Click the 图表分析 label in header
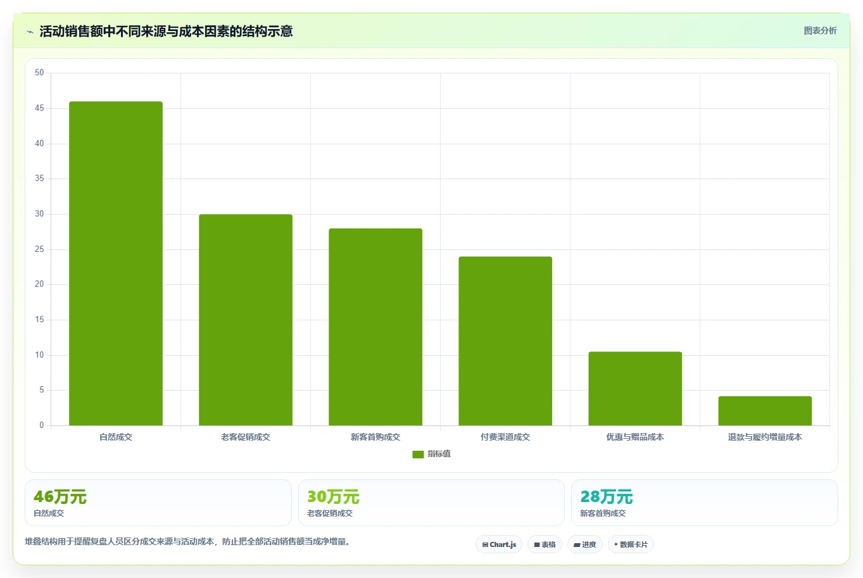Viewport: 863px width, 578px height. pos(820,30)
